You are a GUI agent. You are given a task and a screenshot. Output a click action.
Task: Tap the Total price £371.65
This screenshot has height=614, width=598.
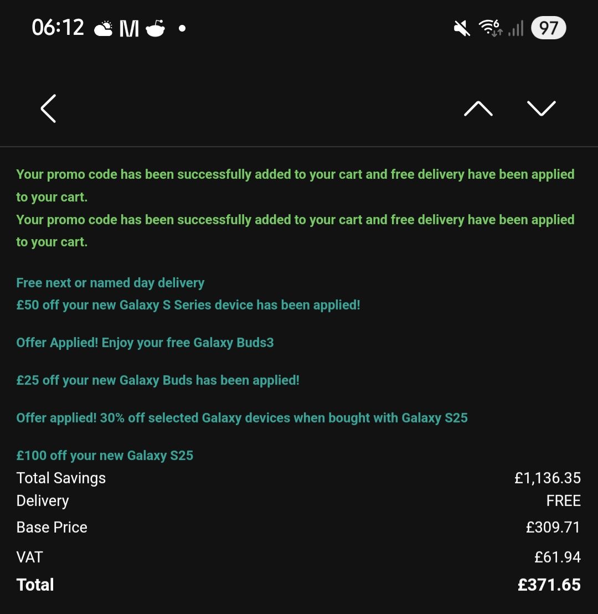click(x=549, y=585)
